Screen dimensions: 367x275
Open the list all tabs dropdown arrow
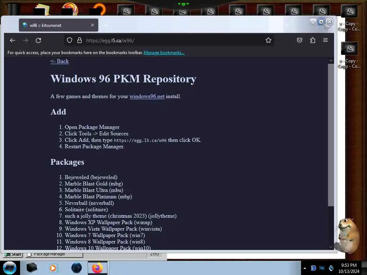click(287, 25)
